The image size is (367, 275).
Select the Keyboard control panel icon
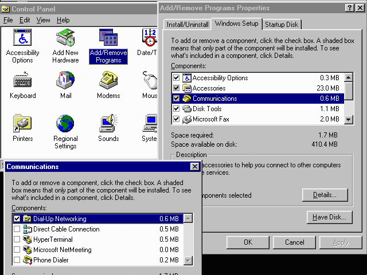pyautogui.click(x=22, y=81)
